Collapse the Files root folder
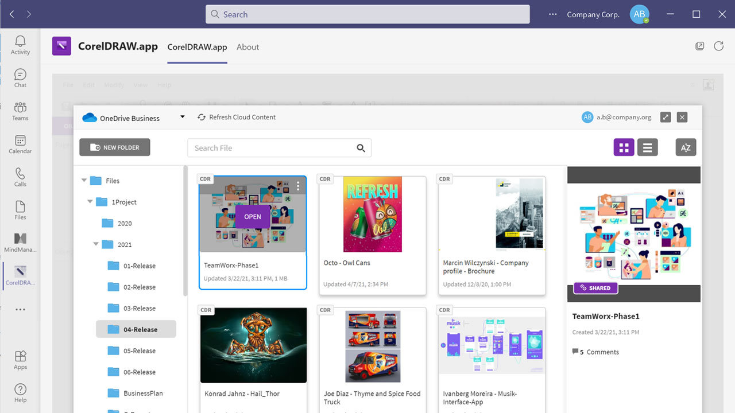Screen dimensions: 735x413 click(x=84, y=181)
